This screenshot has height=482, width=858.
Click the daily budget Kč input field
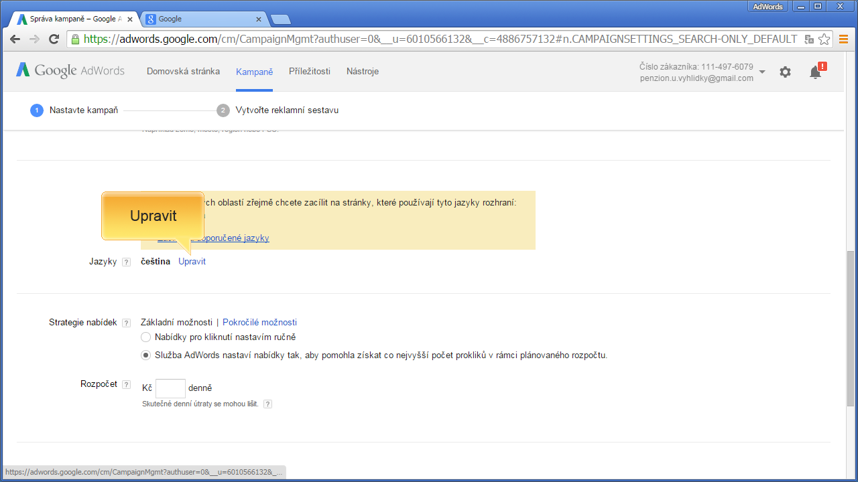[170, 388]
